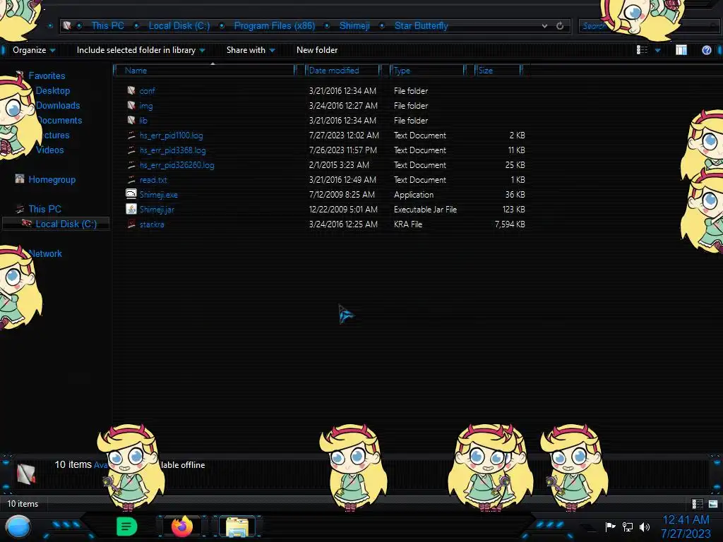Switch to large icons view in status bar
This screenshot has width=723, height=542.
[x=713, y=504]
